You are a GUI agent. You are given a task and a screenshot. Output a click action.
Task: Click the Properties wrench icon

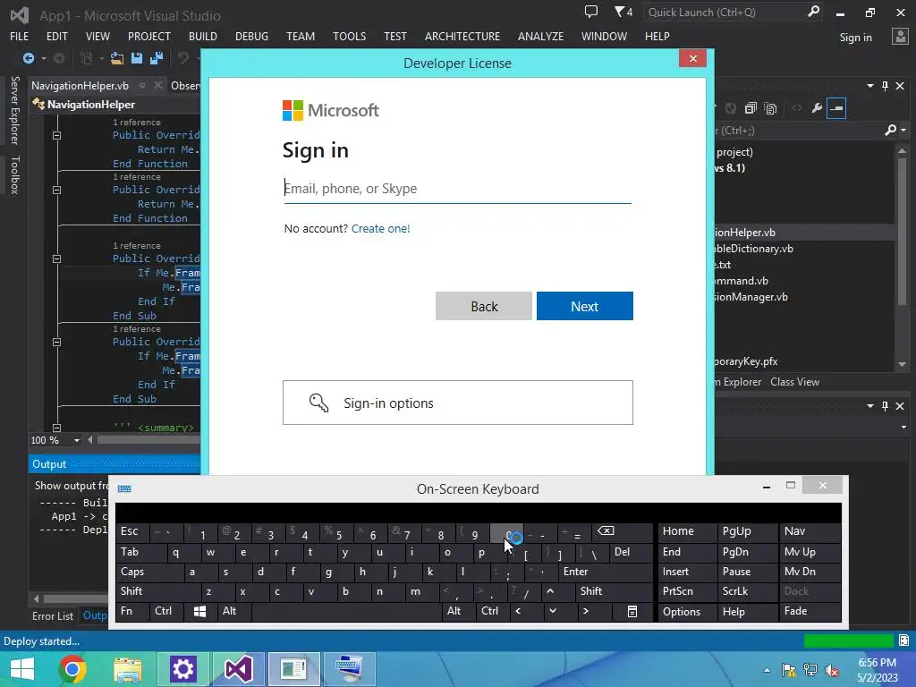point(817,108)
